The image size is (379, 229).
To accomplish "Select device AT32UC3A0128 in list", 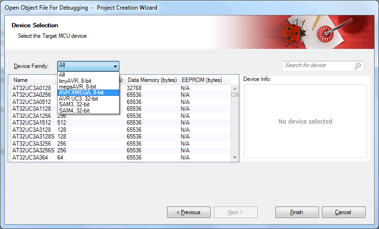I will [31, 88].
